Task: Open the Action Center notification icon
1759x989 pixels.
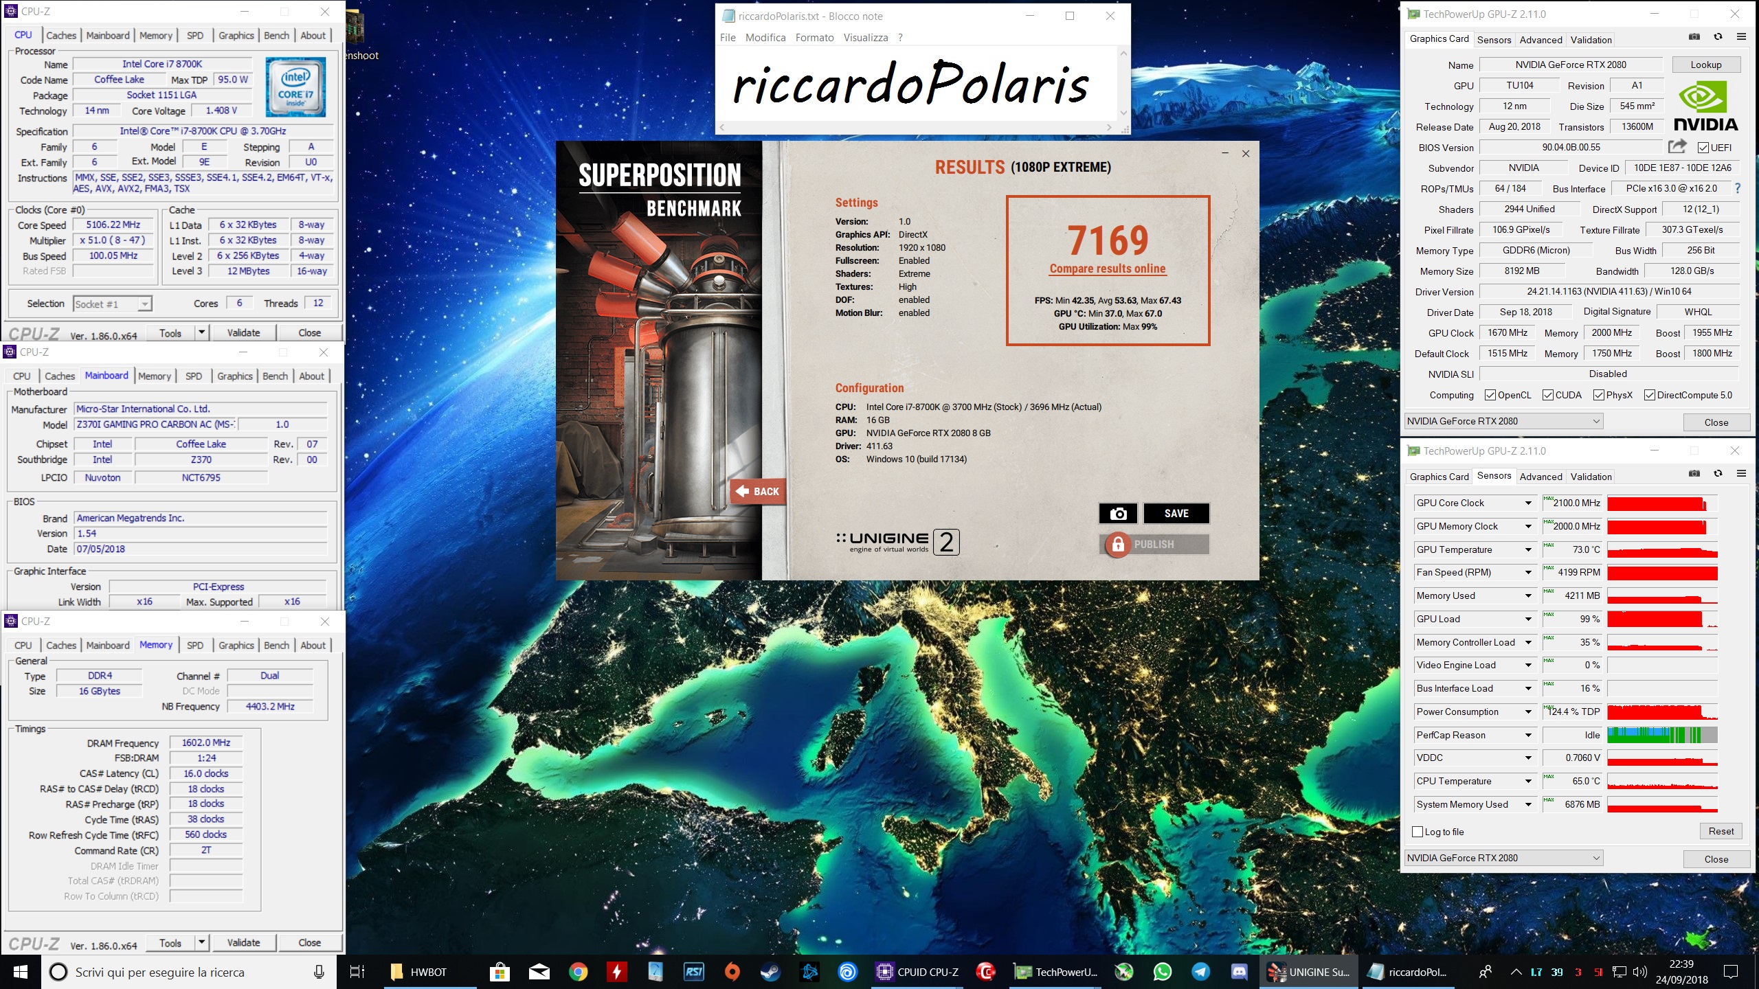Action: coord(1731,972)
